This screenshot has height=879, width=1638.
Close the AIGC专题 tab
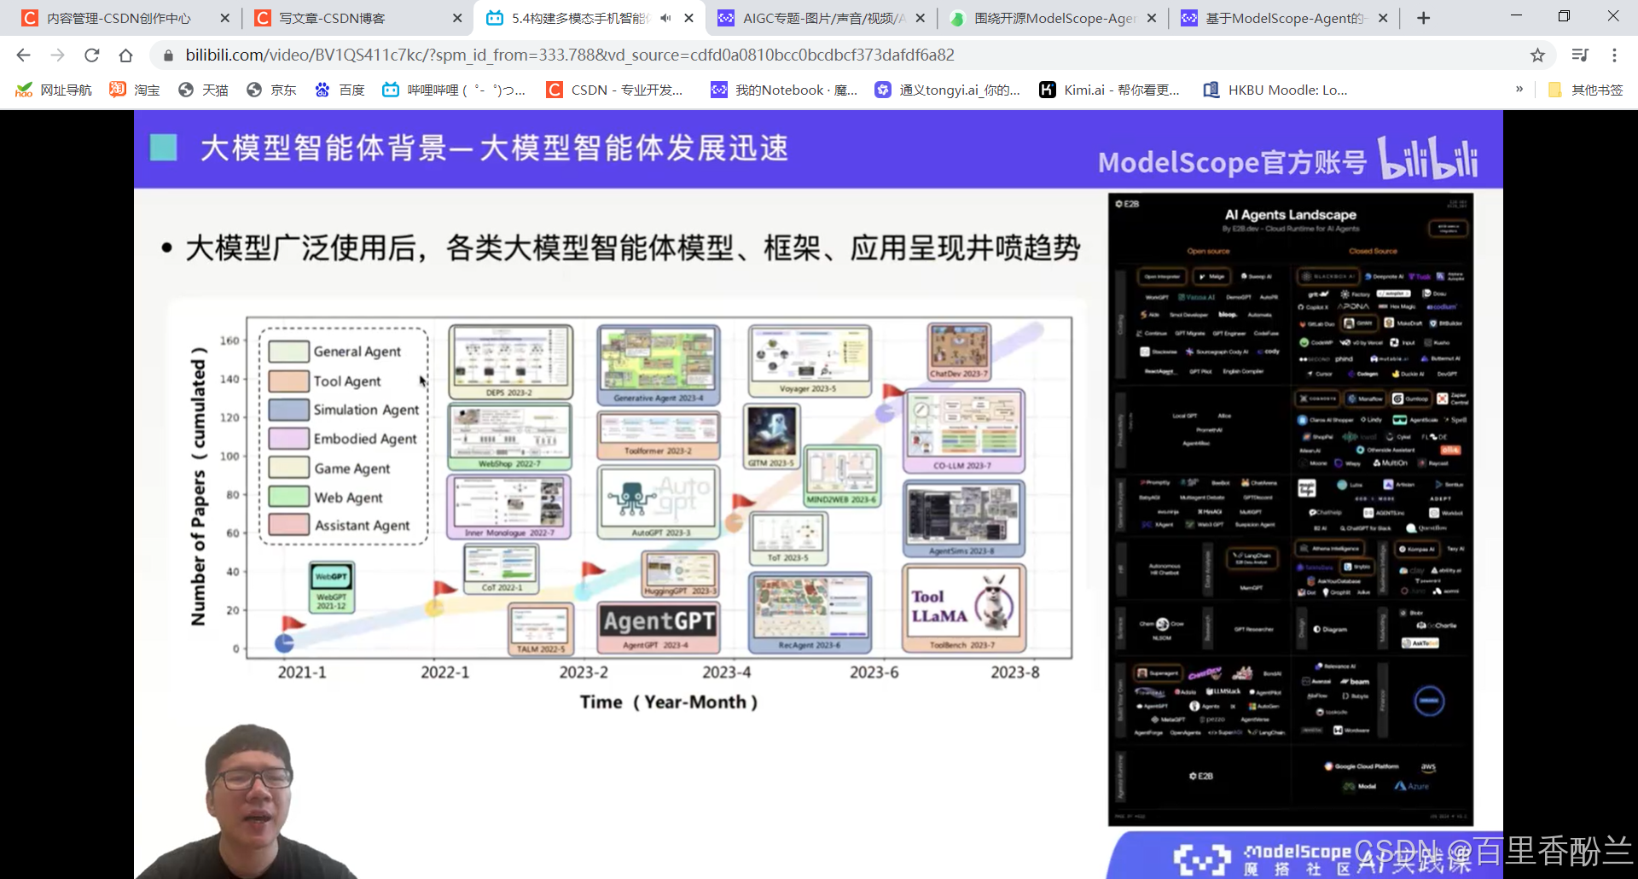[920, 18]
